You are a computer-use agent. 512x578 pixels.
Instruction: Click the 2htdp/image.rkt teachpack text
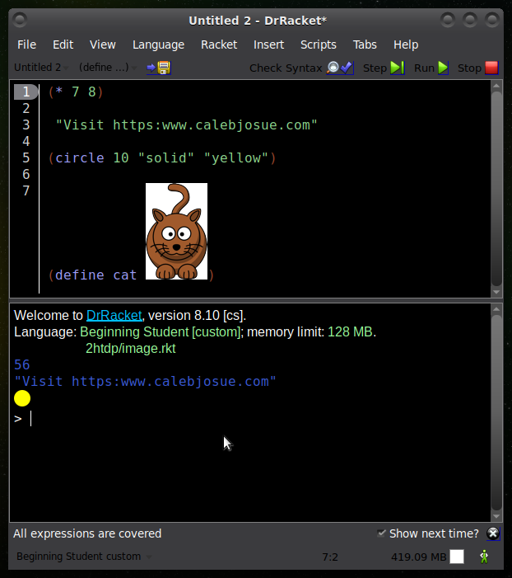click(x=131, y=349)
